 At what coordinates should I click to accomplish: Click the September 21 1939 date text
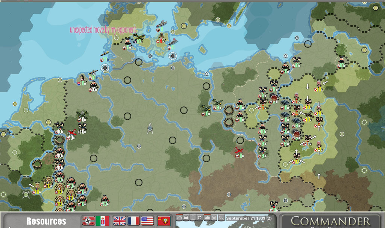(249, 218)
